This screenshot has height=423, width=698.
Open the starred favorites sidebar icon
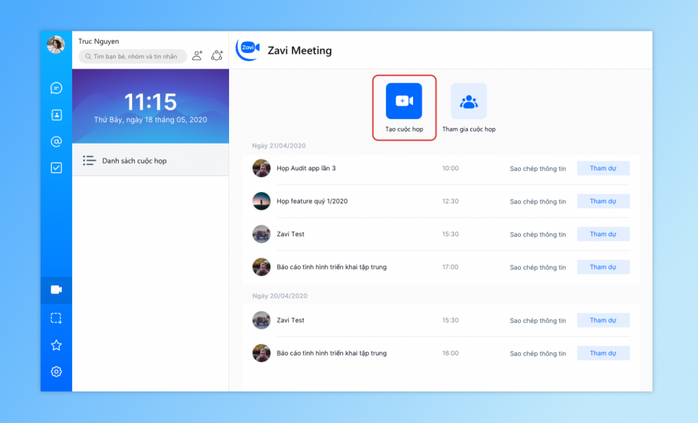(57, 345)
